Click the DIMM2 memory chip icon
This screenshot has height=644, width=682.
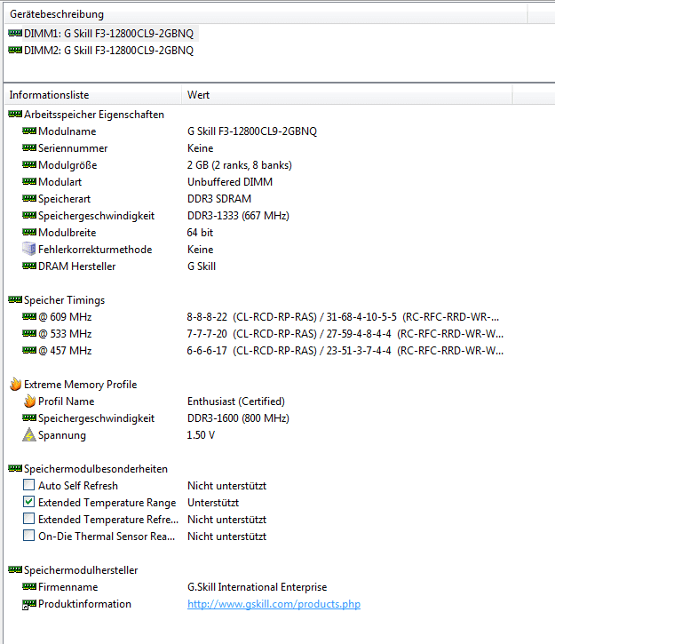[15, 50]
